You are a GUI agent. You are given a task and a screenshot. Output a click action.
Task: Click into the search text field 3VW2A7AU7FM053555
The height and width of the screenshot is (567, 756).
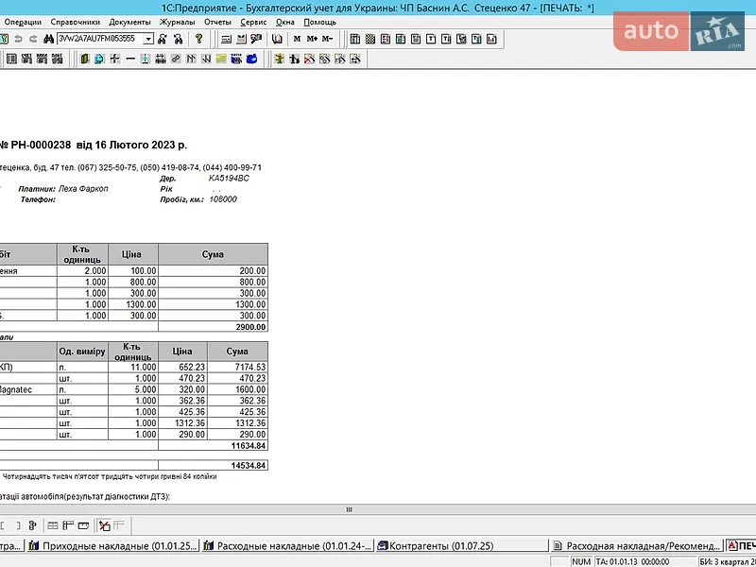[100, 39]
